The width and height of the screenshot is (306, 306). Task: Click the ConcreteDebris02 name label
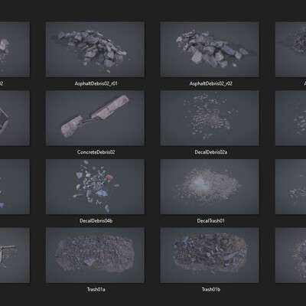(x=96, y=152)
